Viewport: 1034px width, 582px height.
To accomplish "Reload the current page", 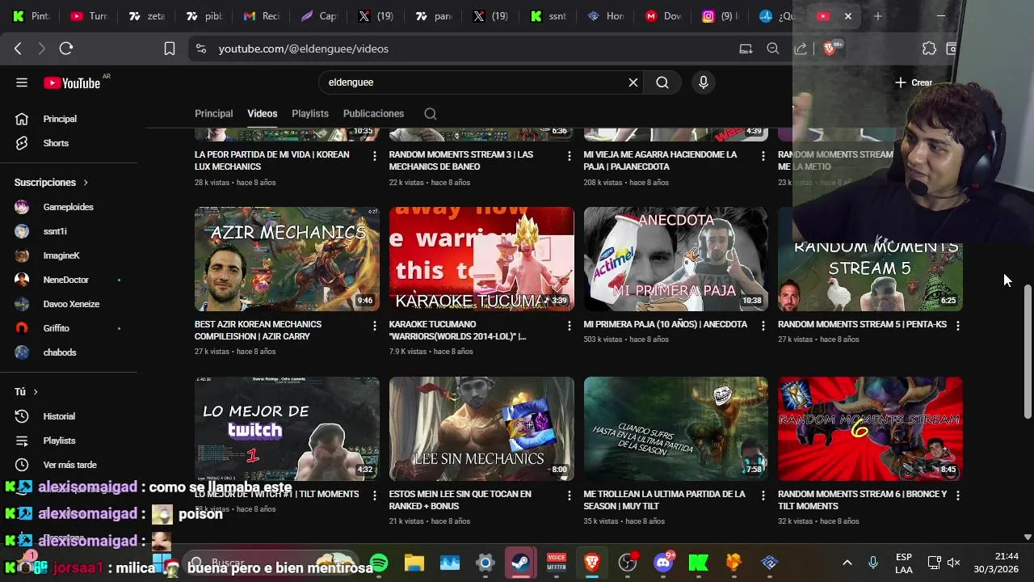I will point(66,48).
